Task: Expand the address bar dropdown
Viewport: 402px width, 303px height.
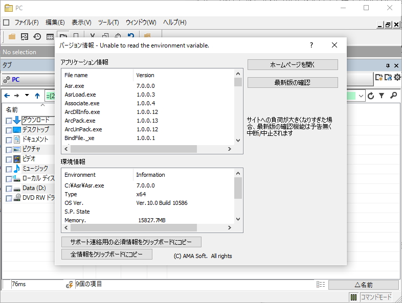Action: click(361, 96)
